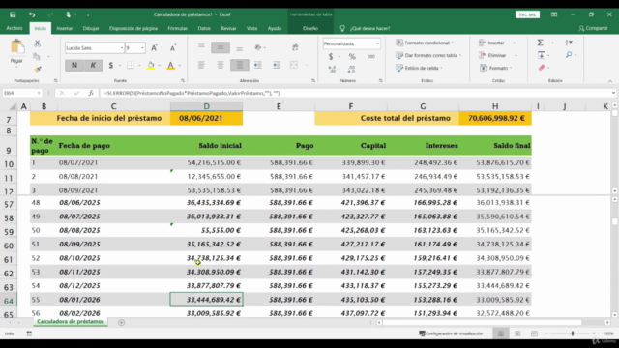Wrap text in the cell
619x348 pixels.
click(x=295, y=47)
